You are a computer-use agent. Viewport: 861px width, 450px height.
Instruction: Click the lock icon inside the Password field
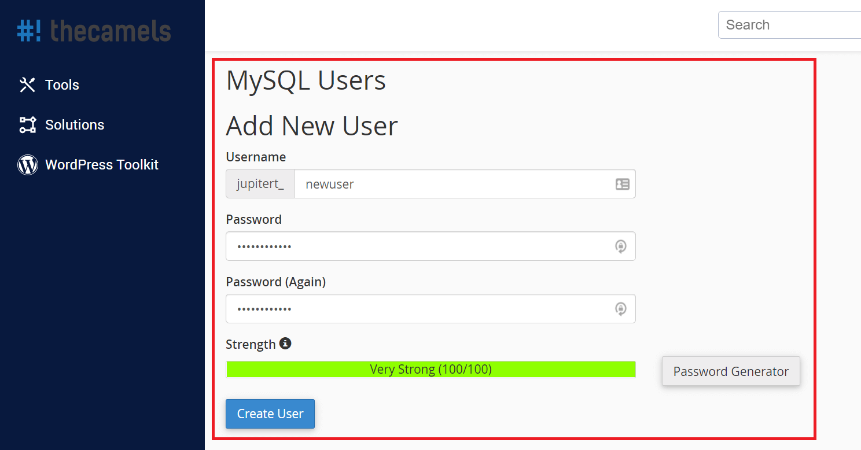tap(620, 246)
